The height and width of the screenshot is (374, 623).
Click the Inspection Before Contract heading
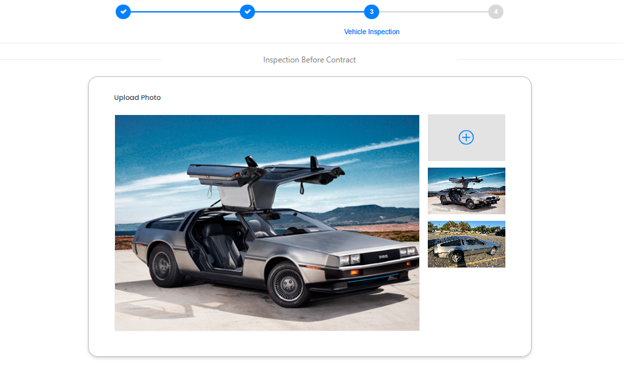point(309,60)
